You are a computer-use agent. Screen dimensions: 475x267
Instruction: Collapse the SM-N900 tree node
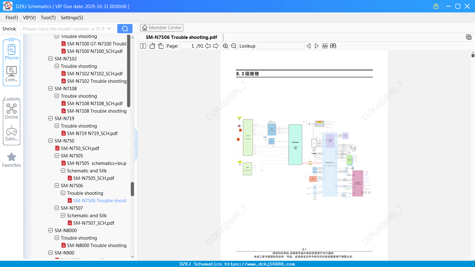tap(51, 253)
